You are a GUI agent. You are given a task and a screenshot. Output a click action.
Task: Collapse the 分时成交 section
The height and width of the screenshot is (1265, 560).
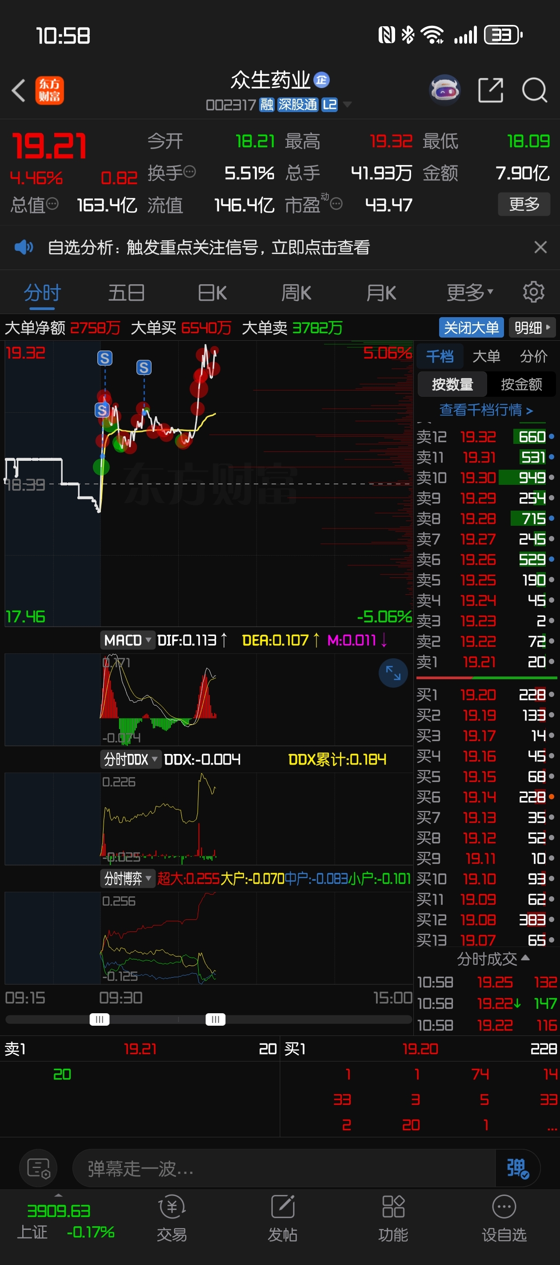pyautogui.click(x=493, y=959)
